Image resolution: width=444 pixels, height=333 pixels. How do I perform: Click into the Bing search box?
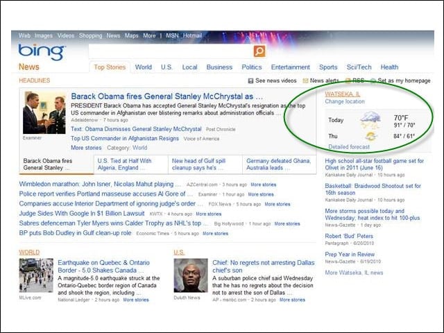pyautogui.click(x=171, y=51)
